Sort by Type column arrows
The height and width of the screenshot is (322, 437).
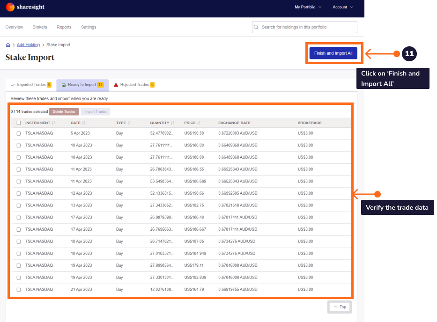pos(129,123)
